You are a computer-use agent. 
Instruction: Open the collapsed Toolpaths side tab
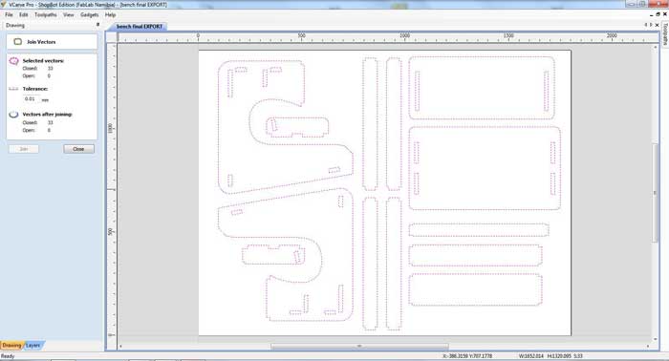coord(665,35)
